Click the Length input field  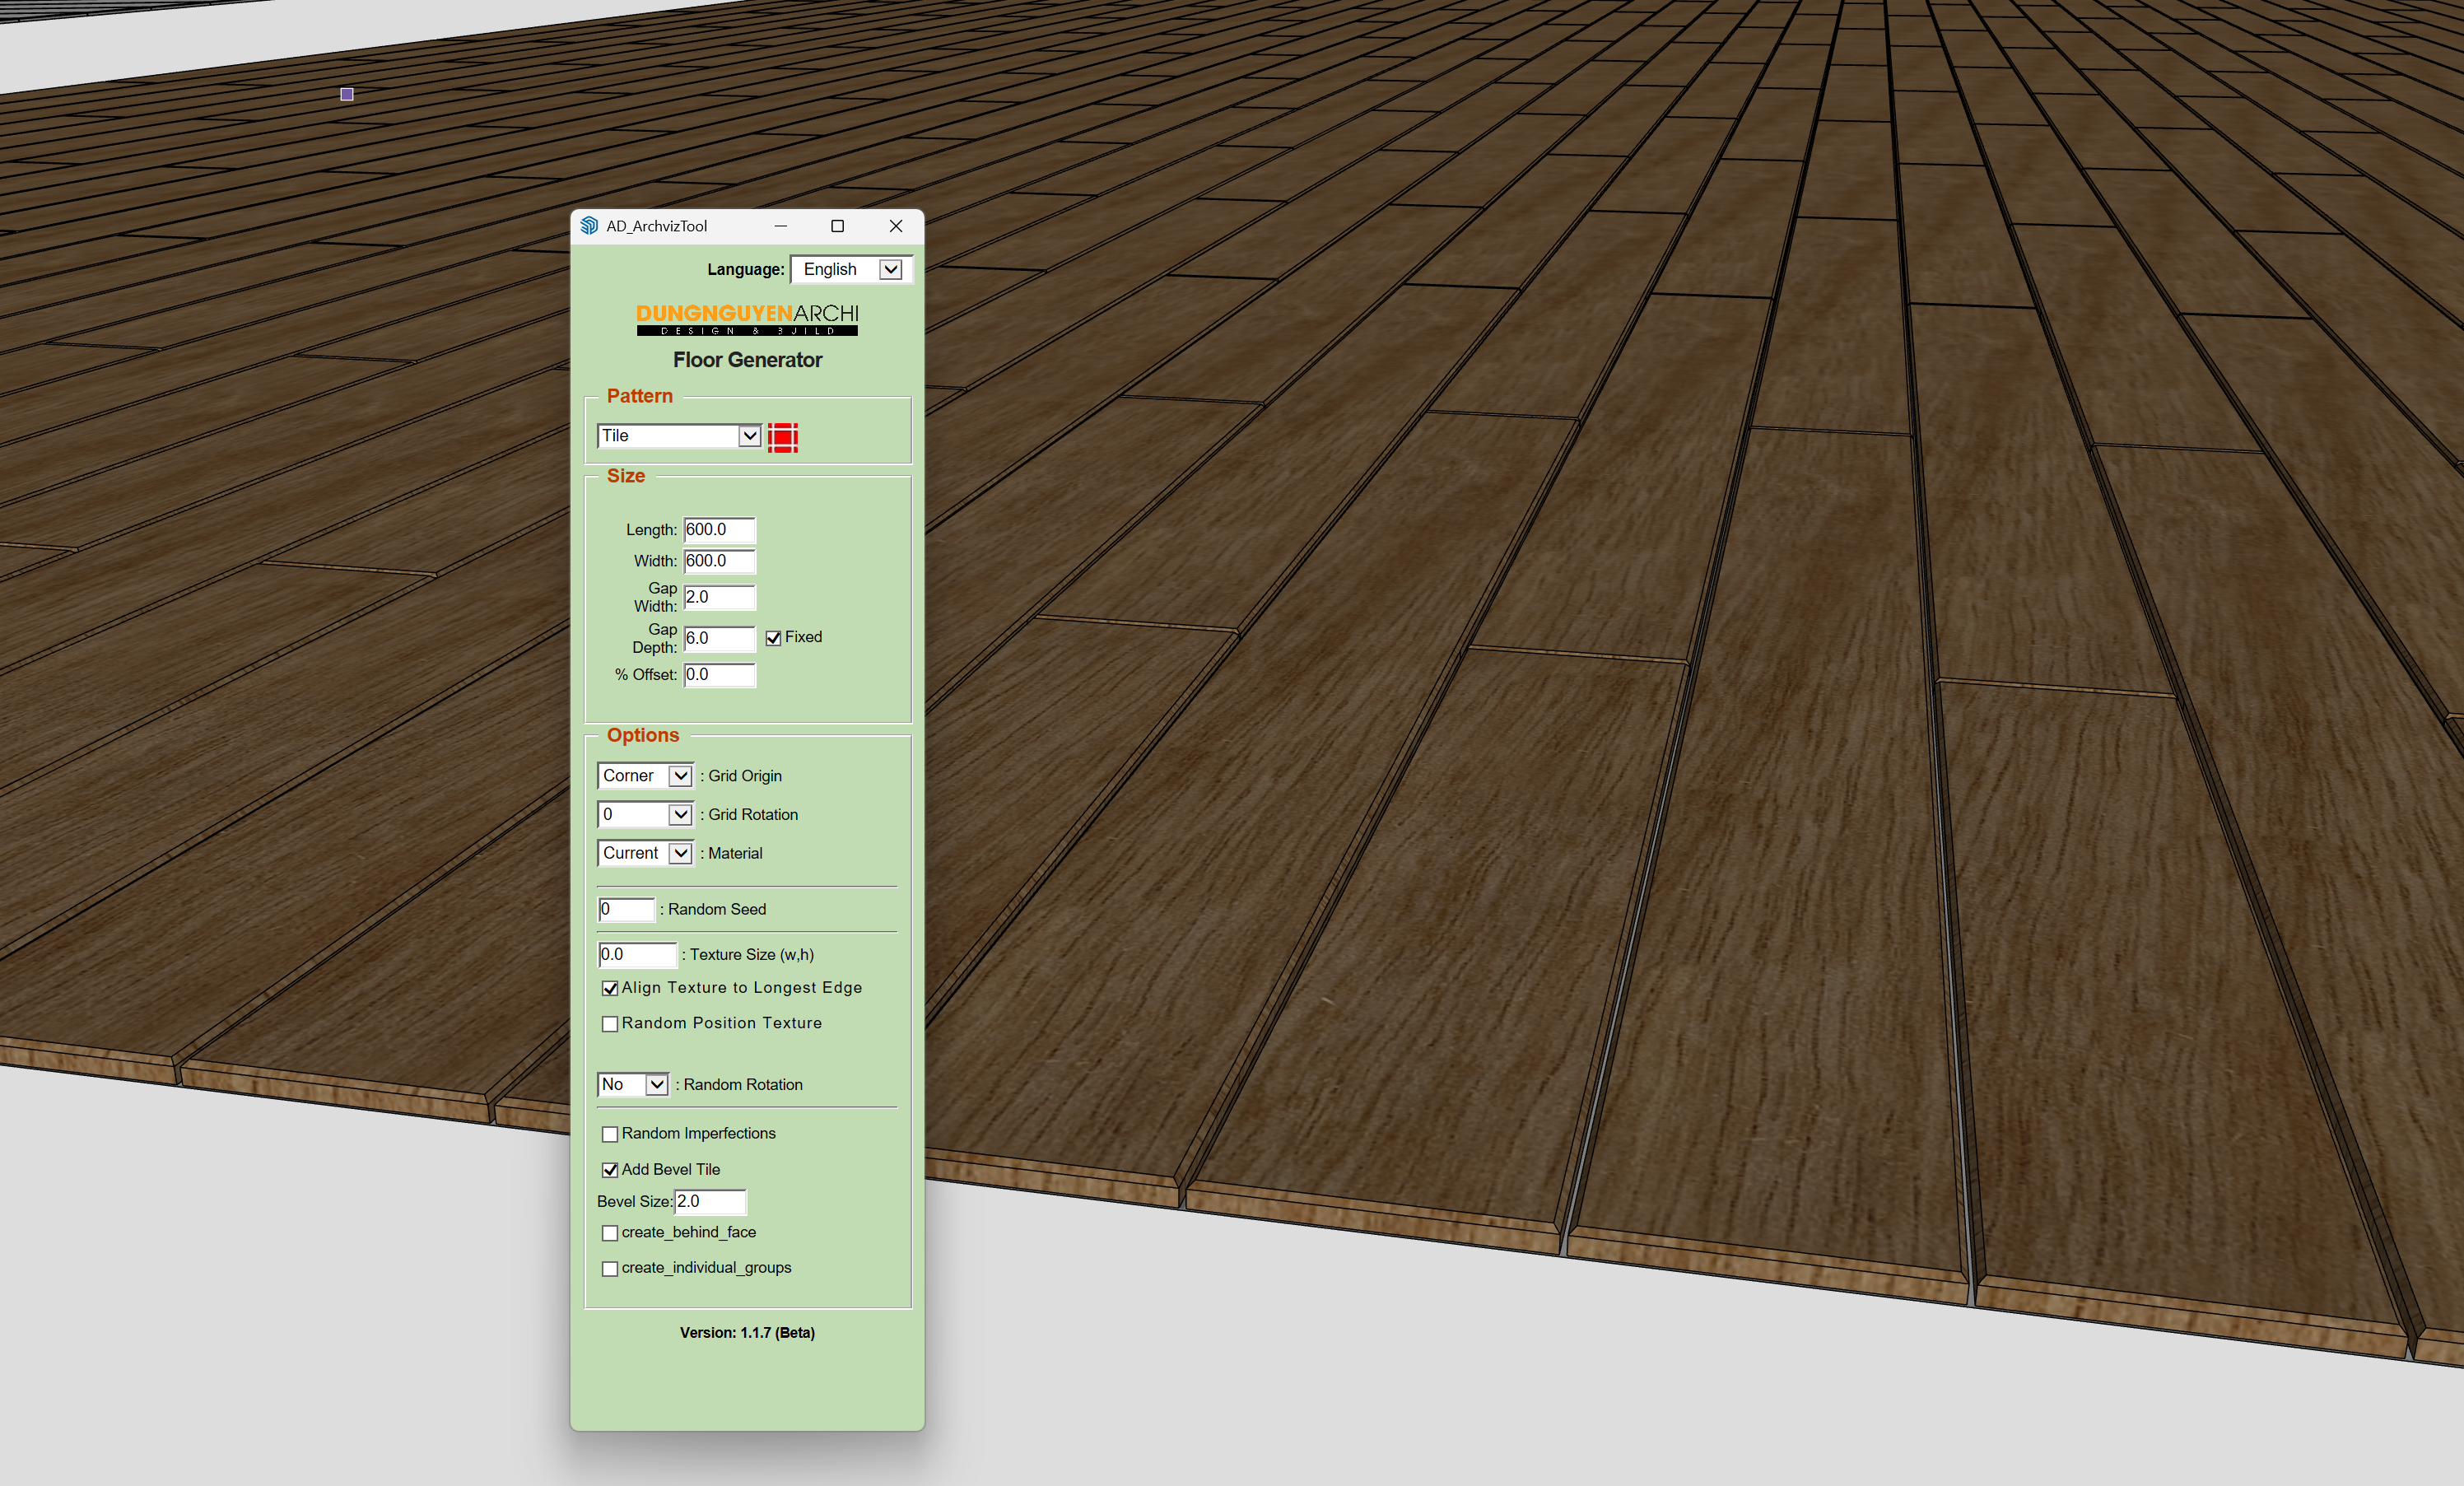pyautogui.click(x=719, y=530)
